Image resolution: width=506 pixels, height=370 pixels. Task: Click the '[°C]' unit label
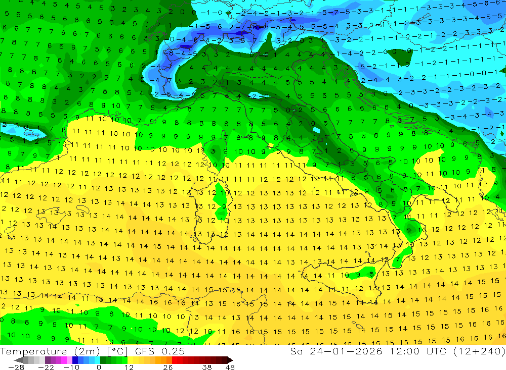click(x=117, y=351)
